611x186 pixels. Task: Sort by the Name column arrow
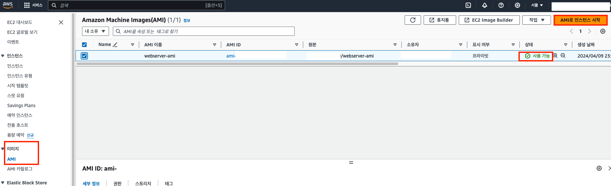(133, 45)
